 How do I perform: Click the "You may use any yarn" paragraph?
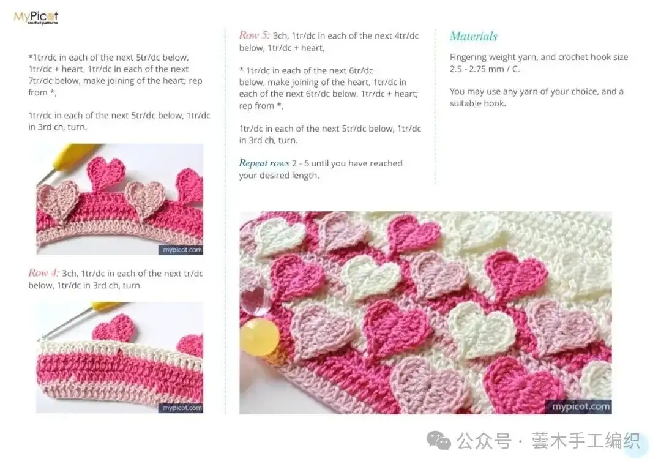coord(536,97)
